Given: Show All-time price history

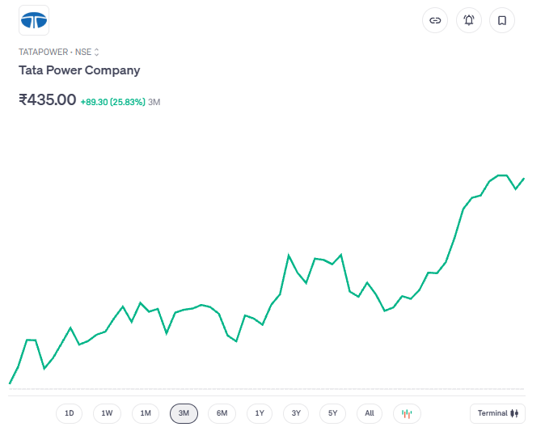Looking at the screenshot, I should coord(370,413).
